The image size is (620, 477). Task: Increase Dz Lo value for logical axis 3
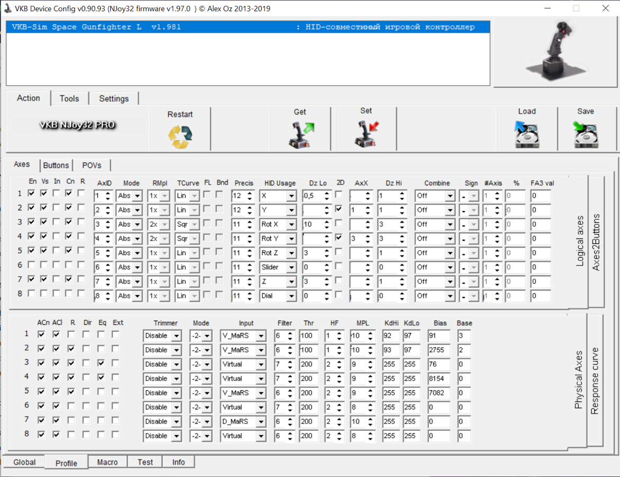326,222
